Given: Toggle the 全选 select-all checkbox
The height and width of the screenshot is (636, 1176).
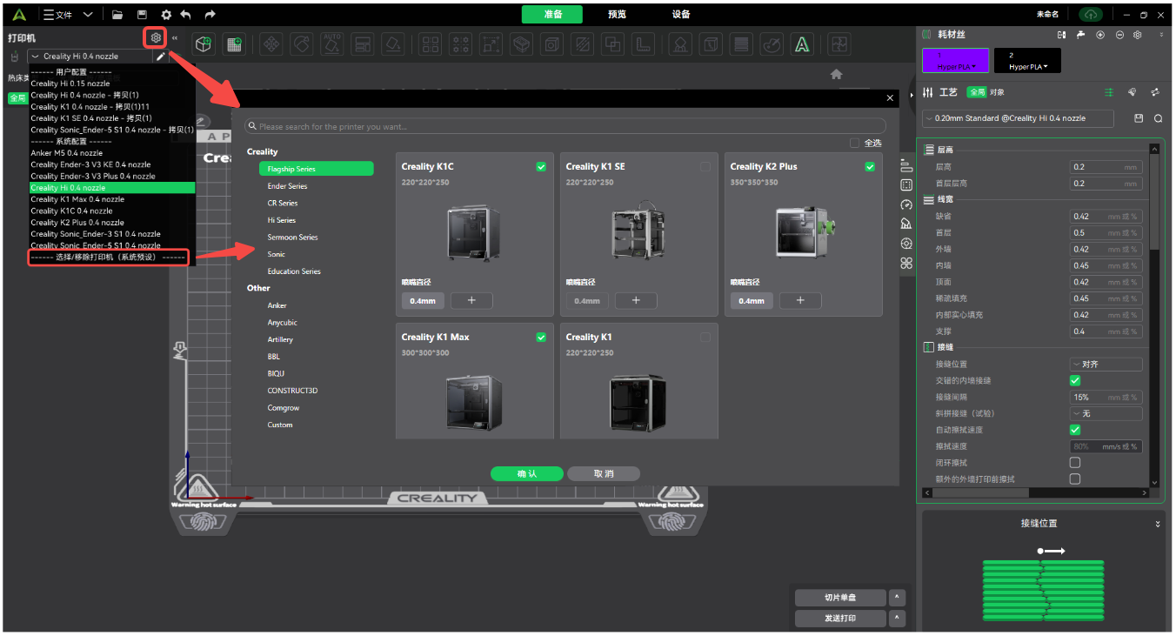Looking at the screenshot, I should (x=855, y=143).
